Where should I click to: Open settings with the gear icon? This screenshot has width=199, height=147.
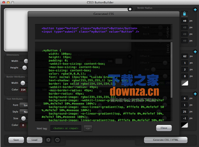[x=48, y=140]
